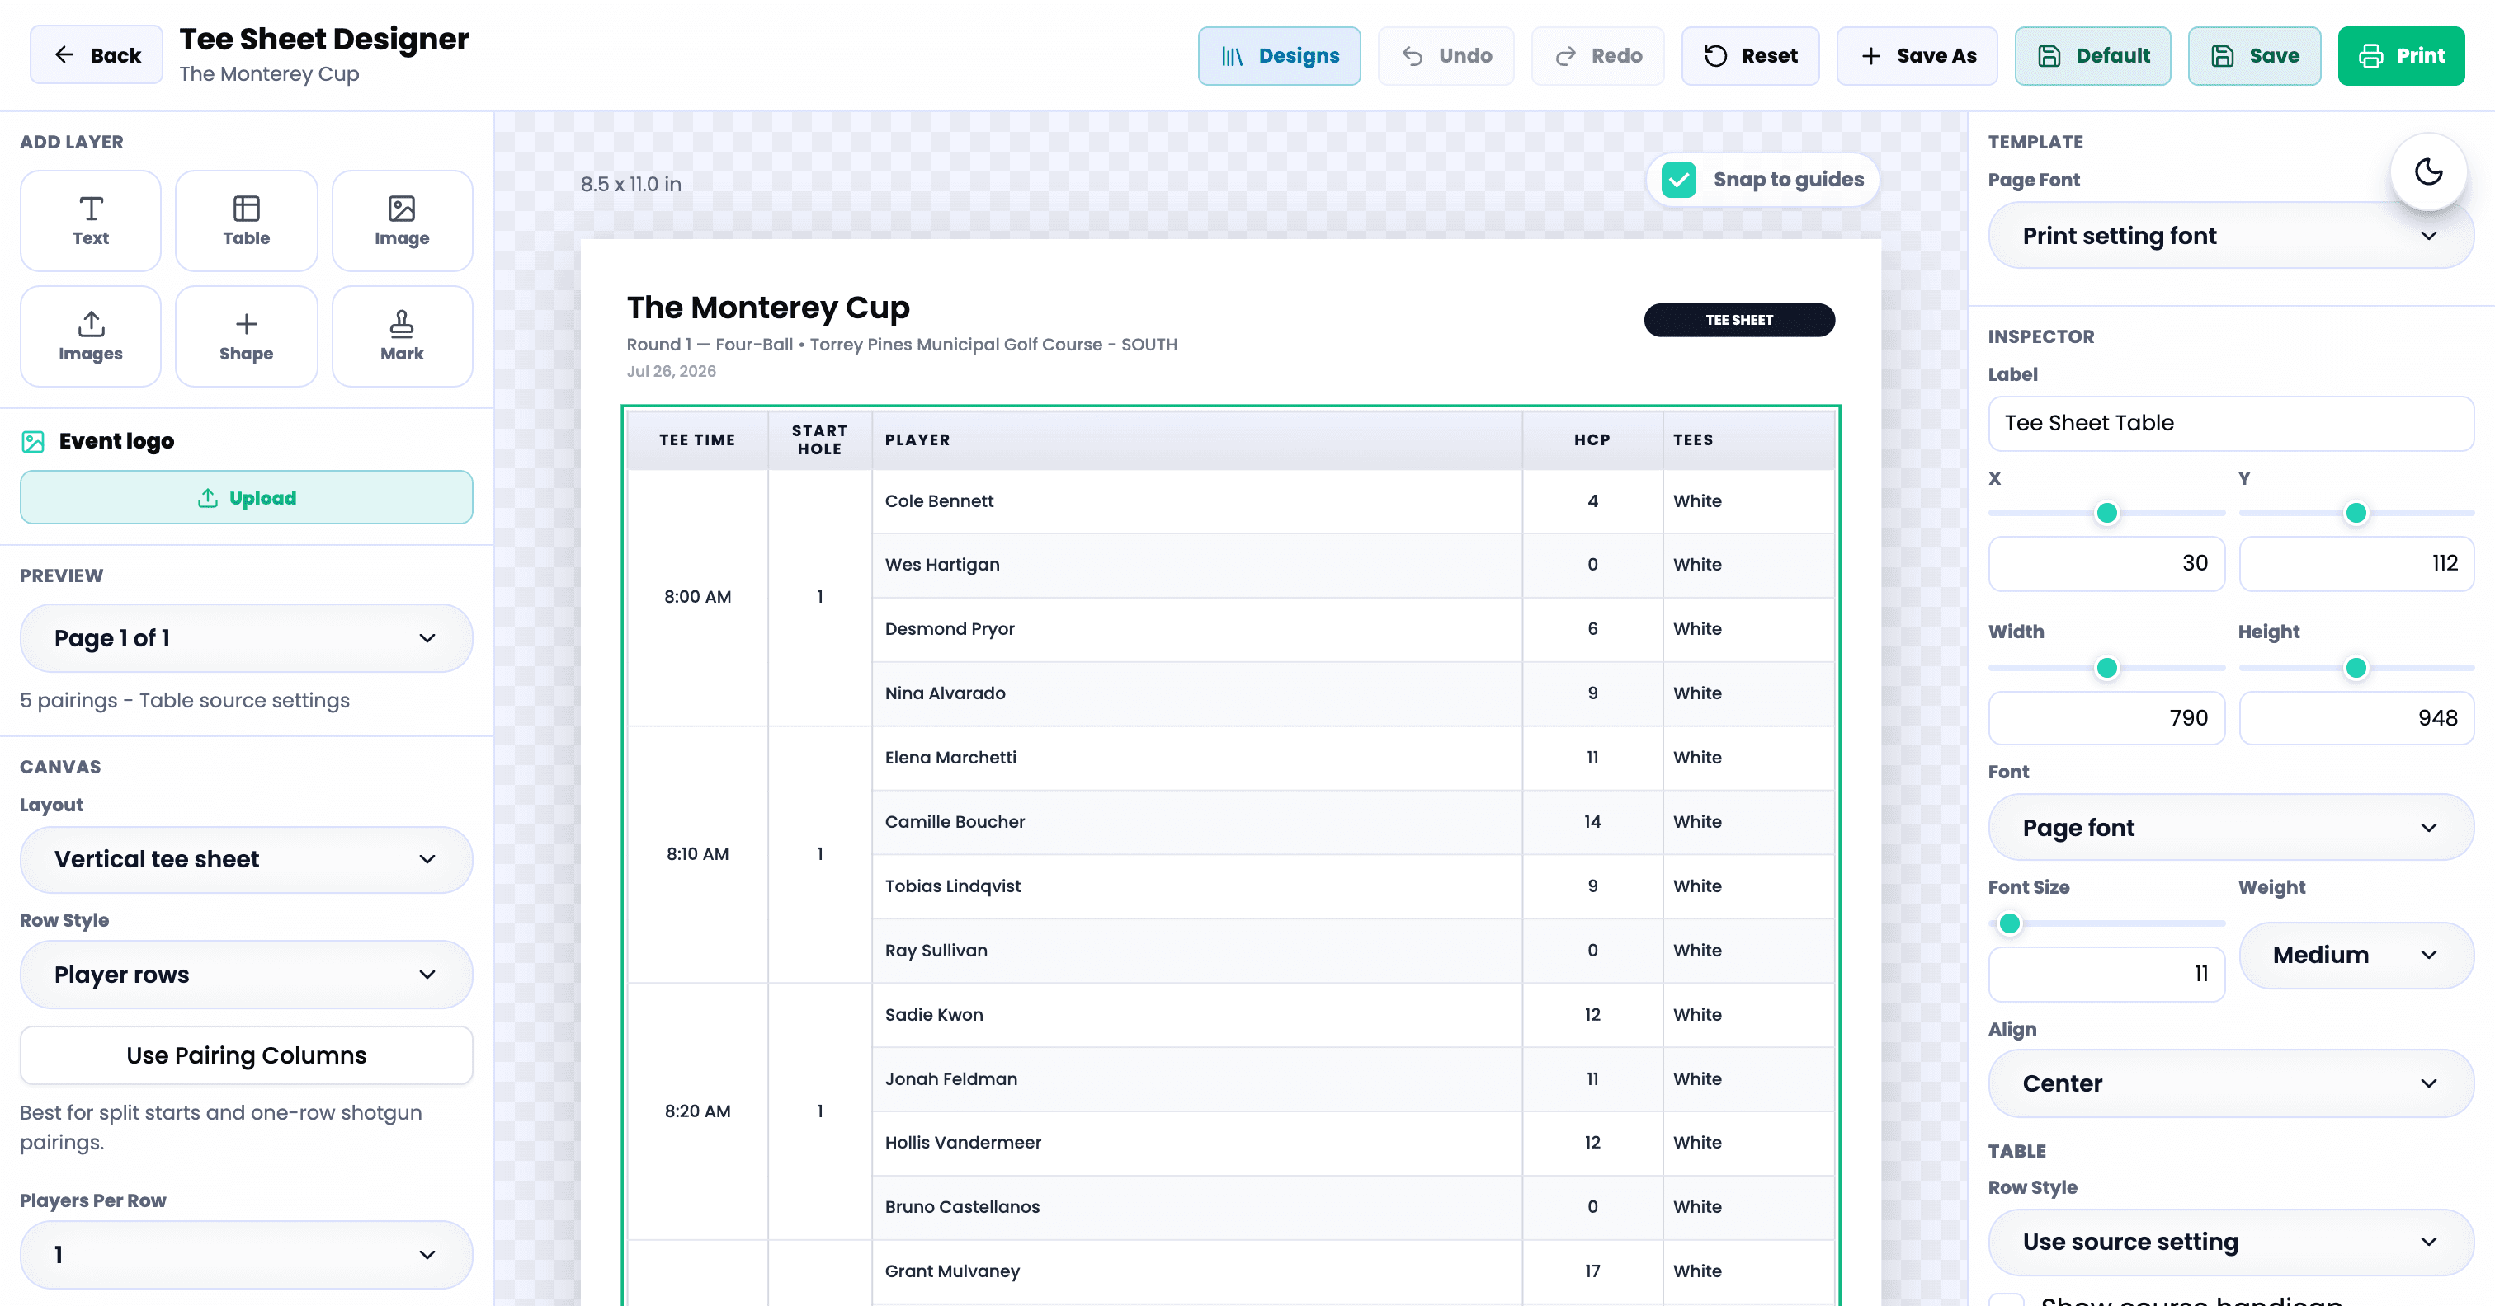
Task: Save the tee sheet design
Action: (2254, 55)
